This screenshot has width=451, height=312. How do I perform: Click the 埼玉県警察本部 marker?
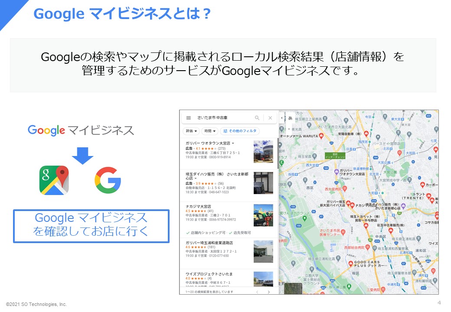pos(414,273)
